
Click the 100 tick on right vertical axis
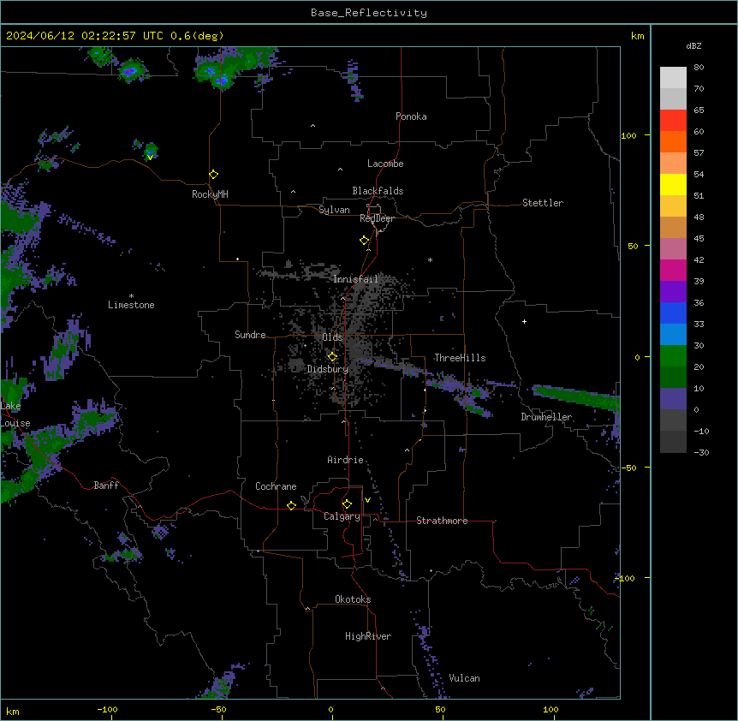[x=628, y=135]
